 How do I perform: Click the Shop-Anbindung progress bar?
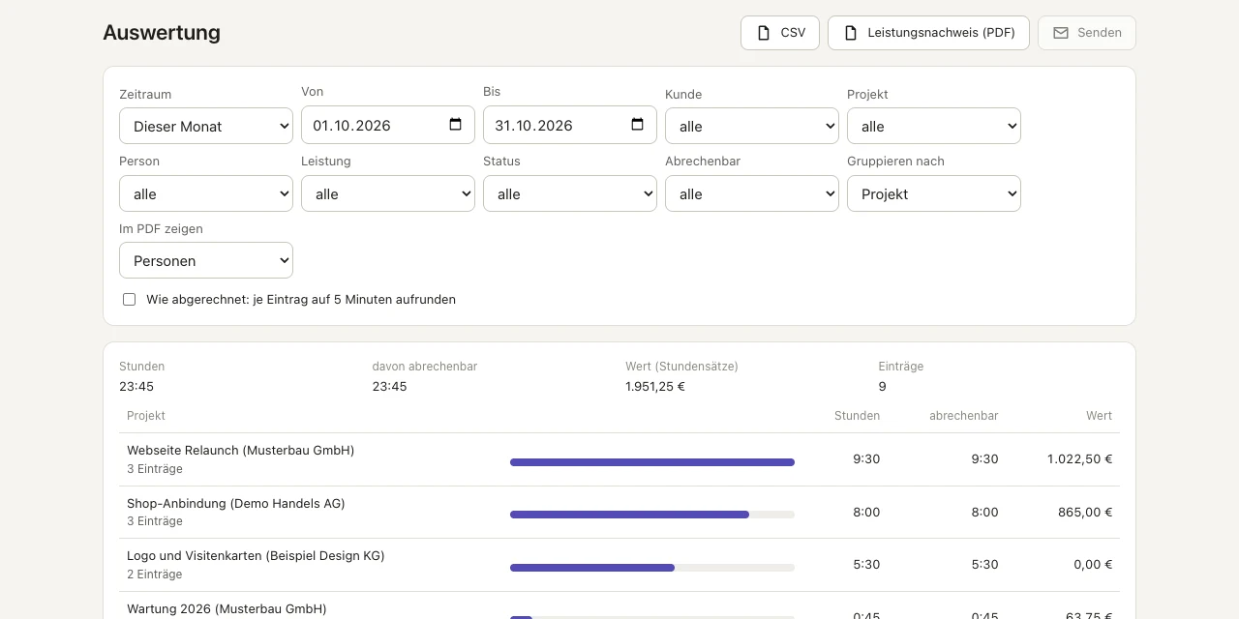[x=652, y=515]
